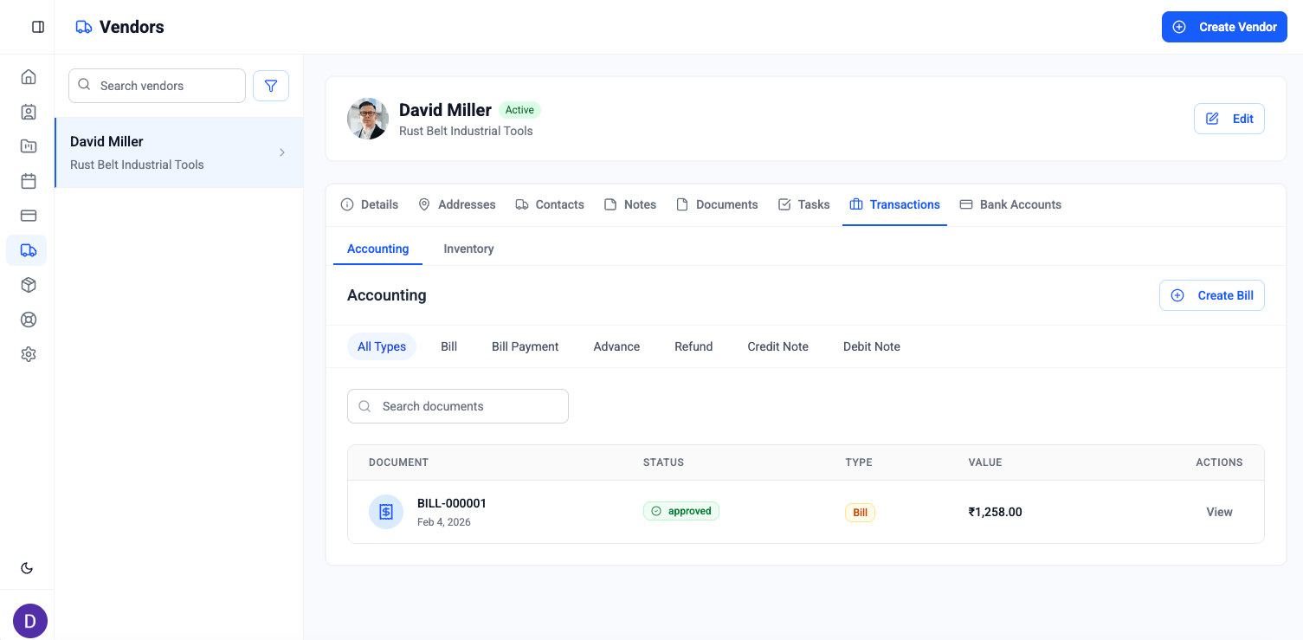Screen dimensions: 1303x640
Task: Click the Create Vendor button
Action: tap(1224, 27)
